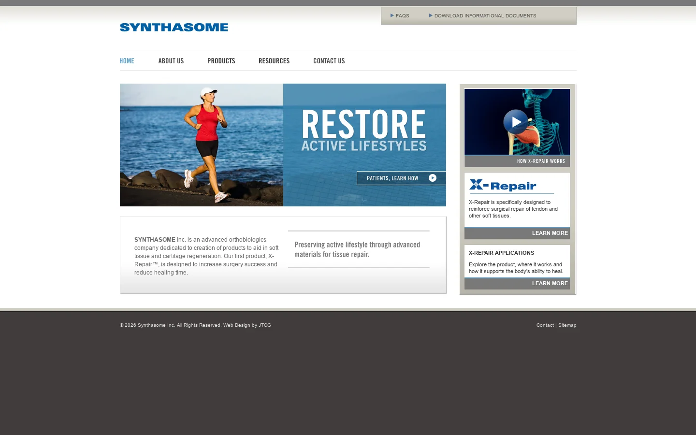Click the Synthasome logo
This screenshot has height=435, width=696.
point(174,28)
